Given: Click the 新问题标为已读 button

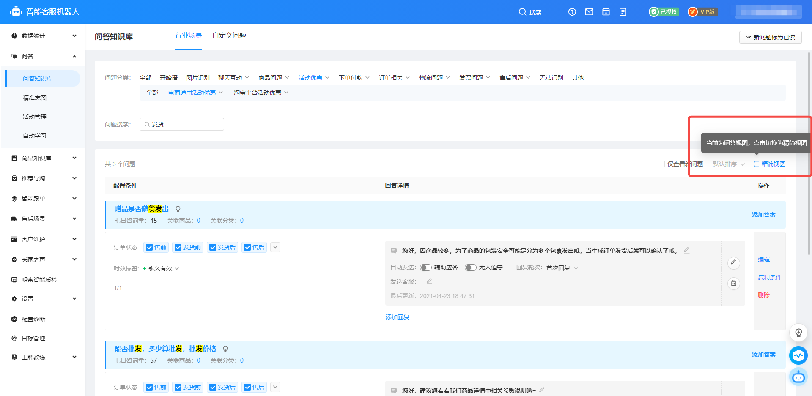Looking at the screenshot, I should [x=771, y=37].
